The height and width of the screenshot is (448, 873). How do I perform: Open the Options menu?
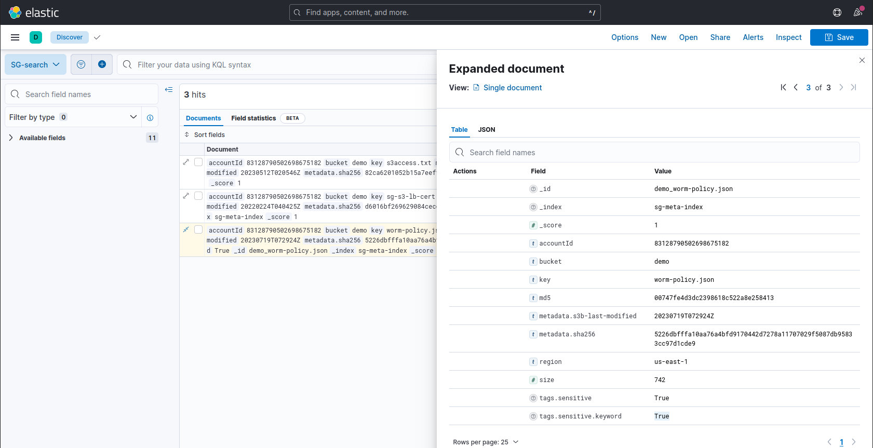[x=625, y=37]
